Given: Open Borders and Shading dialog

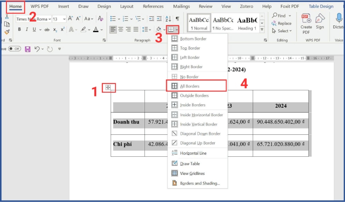Looking at the screenshot, I should 200,183.
